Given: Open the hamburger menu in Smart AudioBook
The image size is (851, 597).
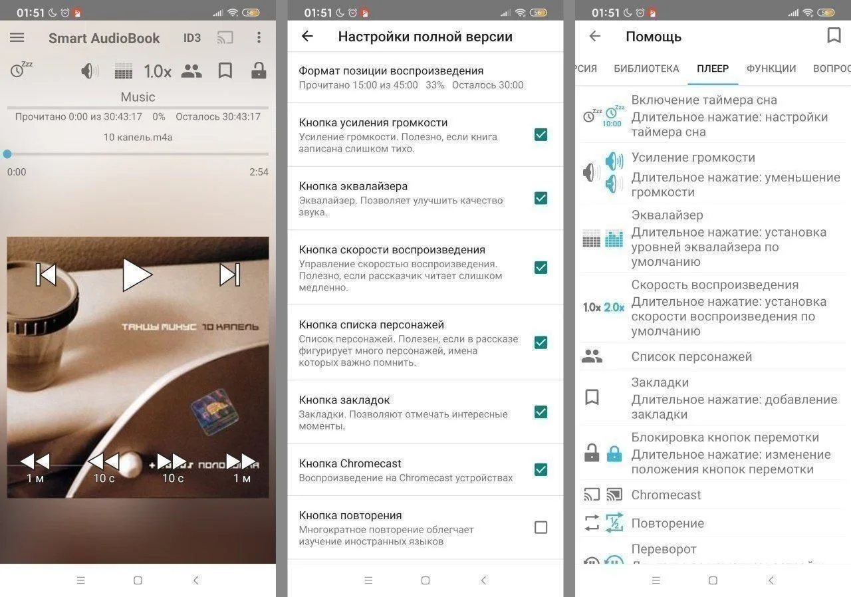Looking at the screenshot, I should click(17, 38).
